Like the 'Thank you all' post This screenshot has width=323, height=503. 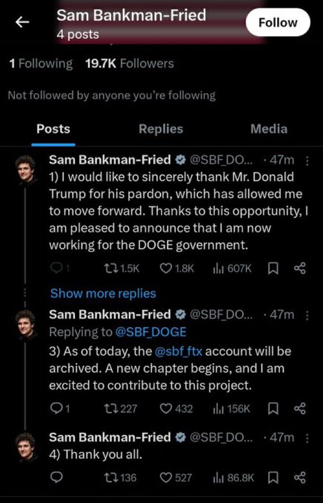click(x=167, y=477)
